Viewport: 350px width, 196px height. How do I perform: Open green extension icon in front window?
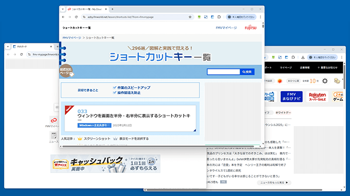[x=199, y=17]
